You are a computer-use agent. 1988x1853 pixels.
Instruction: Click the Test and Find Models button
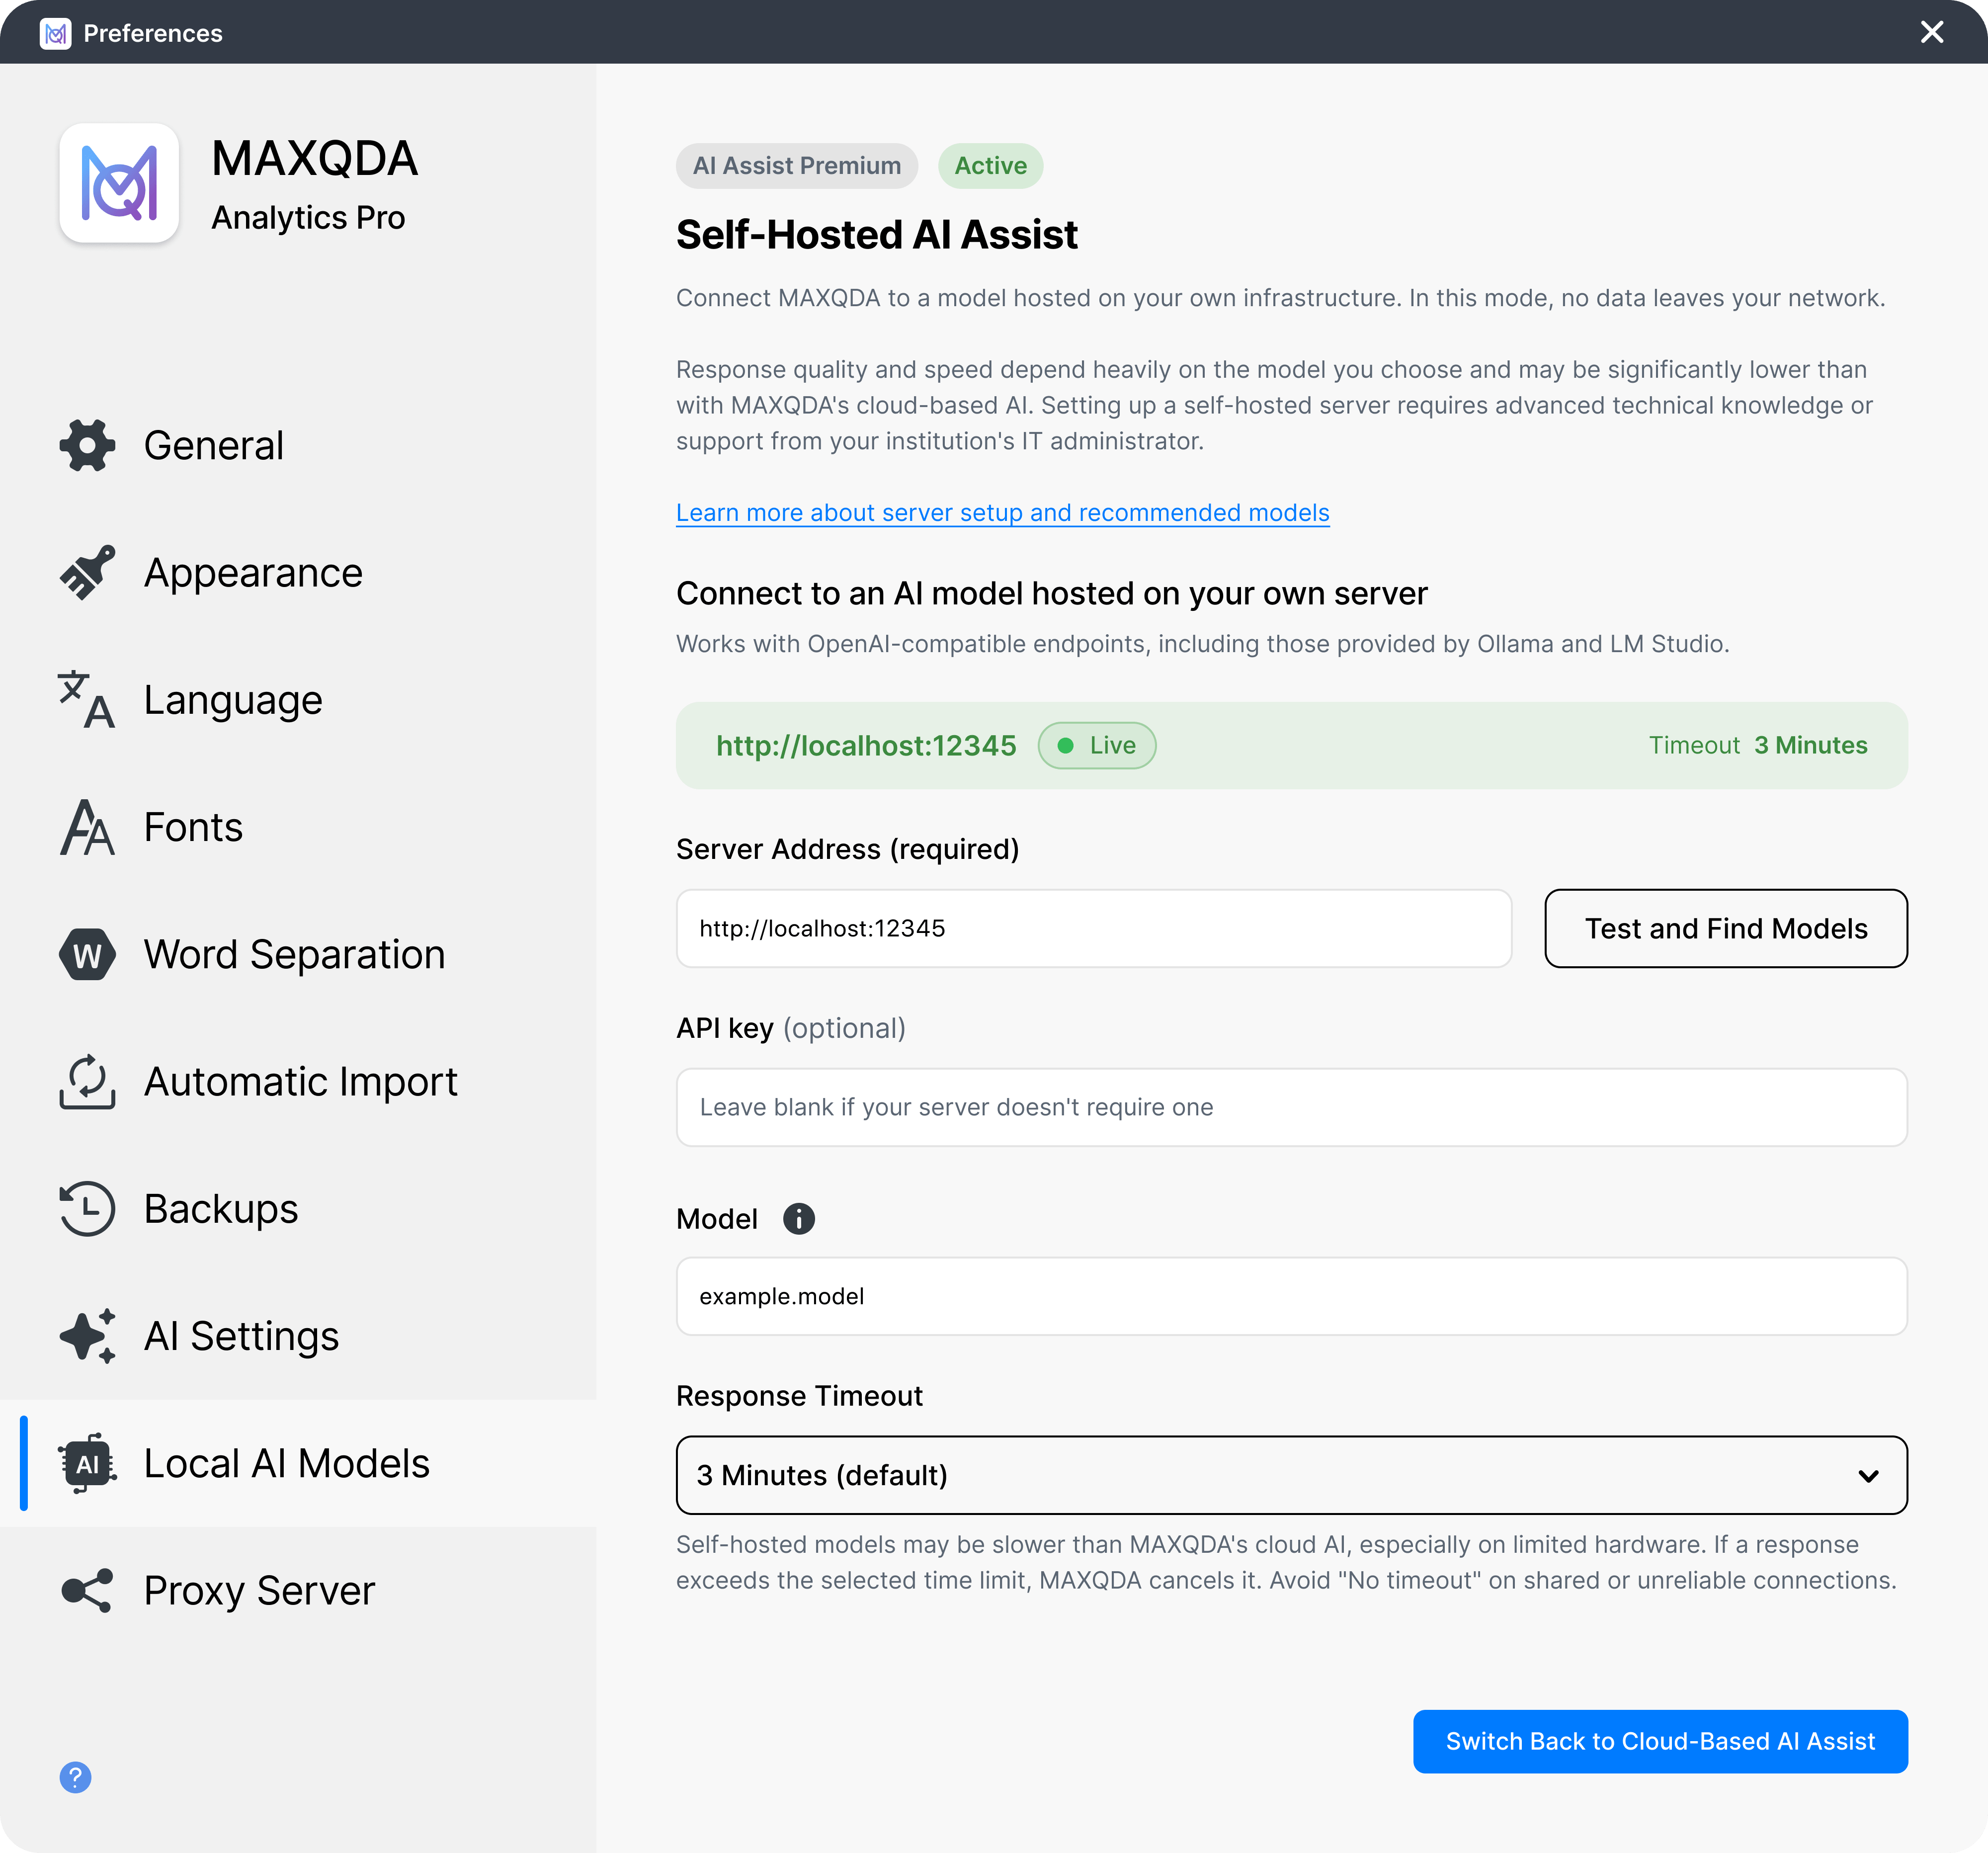point(1726,928)
